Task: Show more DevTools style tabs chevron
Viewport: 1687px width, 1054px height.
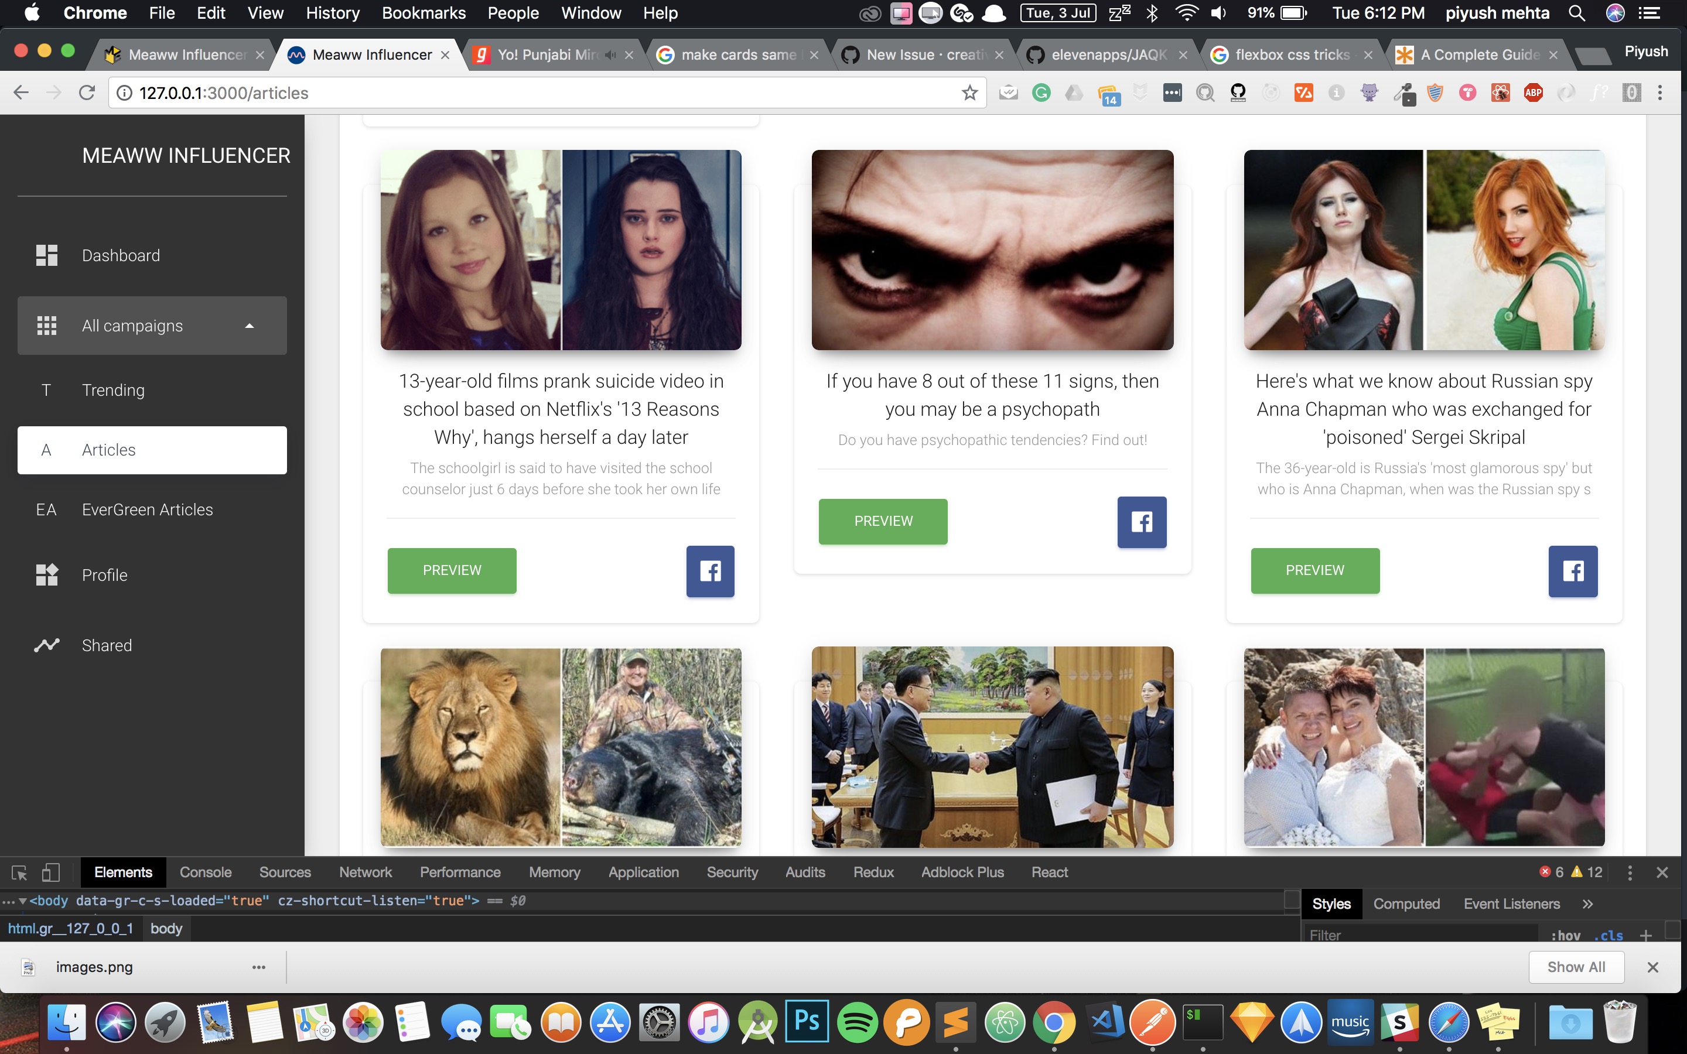Action: (x=1587, y=904)
